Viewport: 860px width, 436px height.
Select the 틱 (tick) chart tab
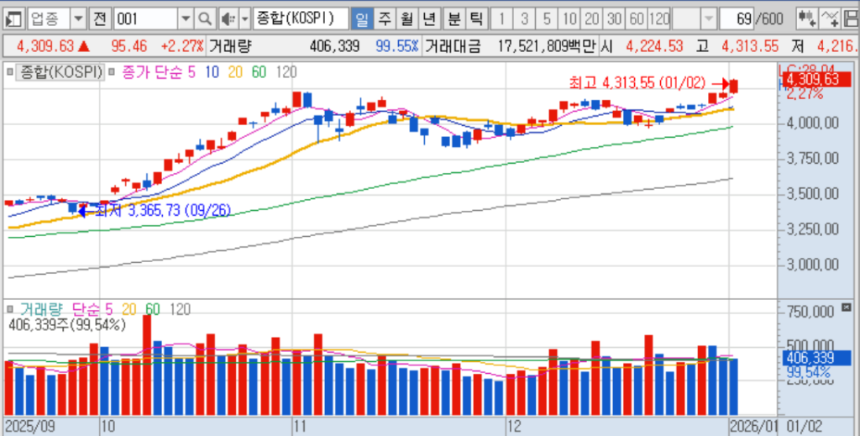[475, 18]
